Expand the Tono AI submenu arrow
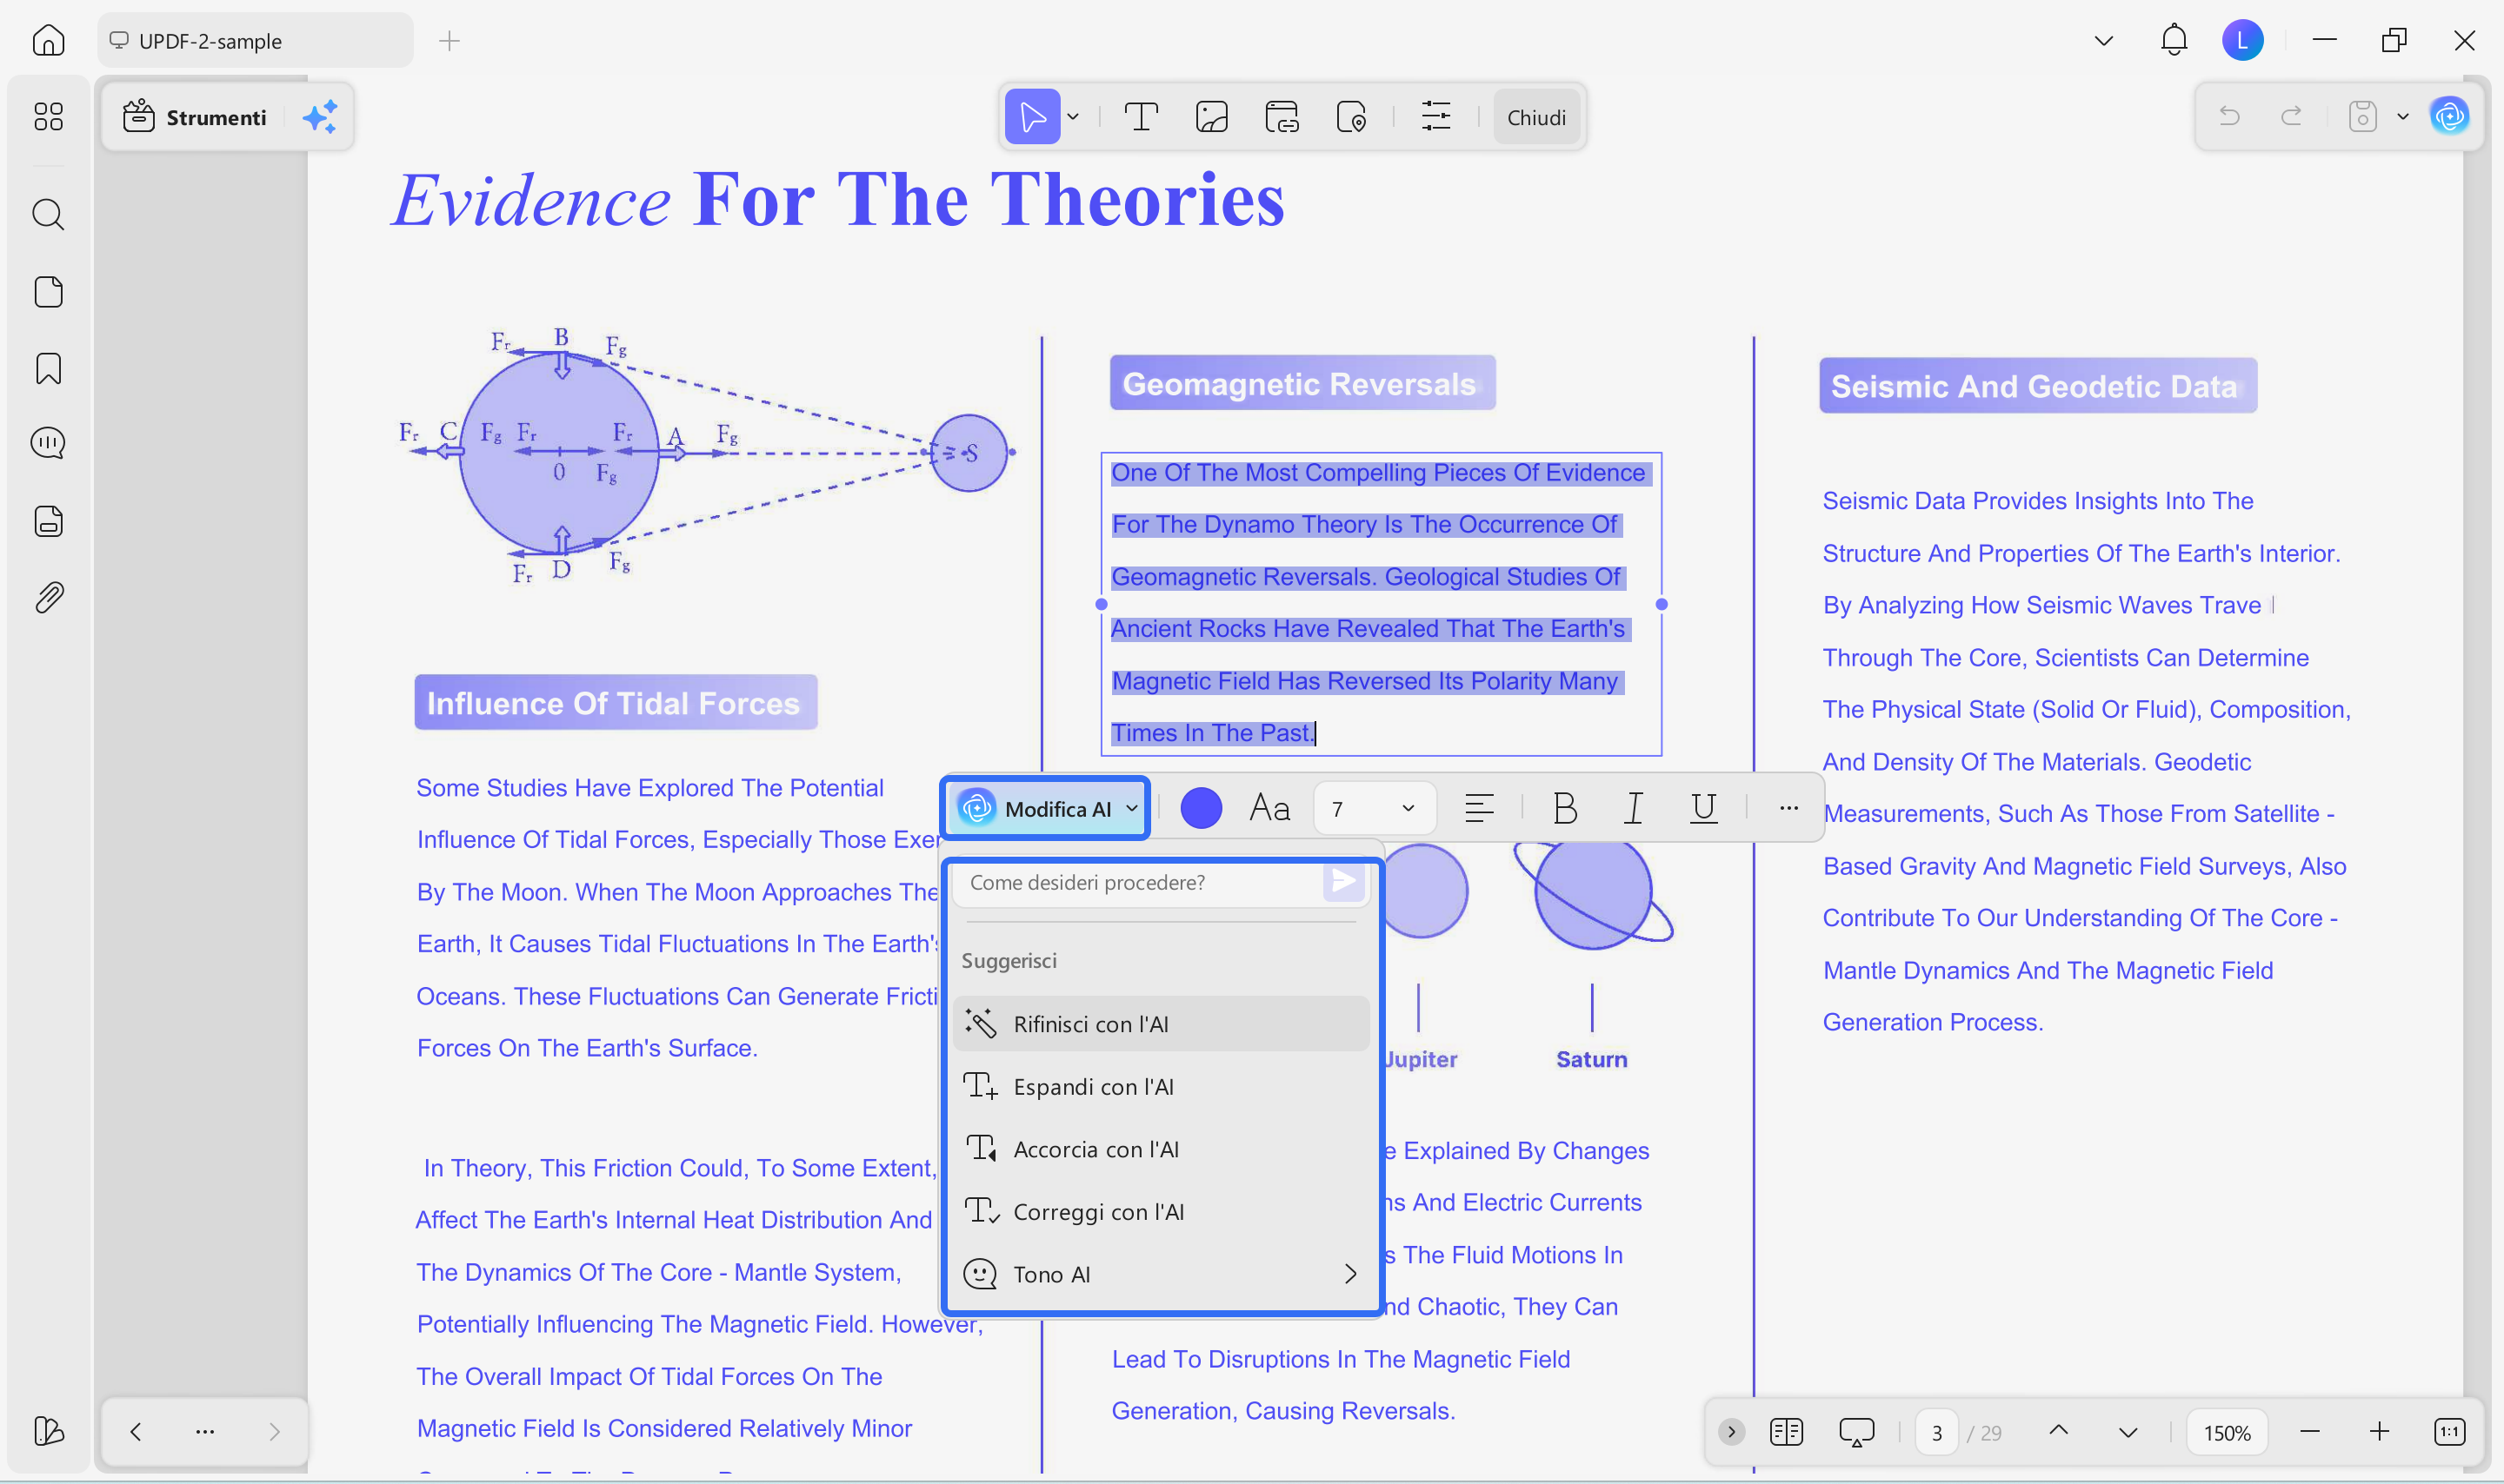Image resolution: width=2504 pixels, height=1484 pixels. (x=1349, y=1274)
